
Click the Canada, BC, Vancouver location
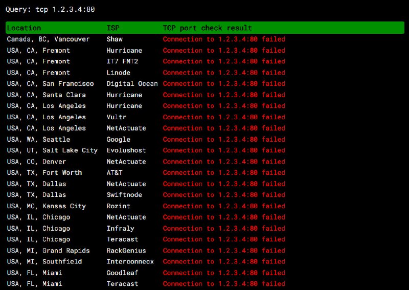(48, 39)
